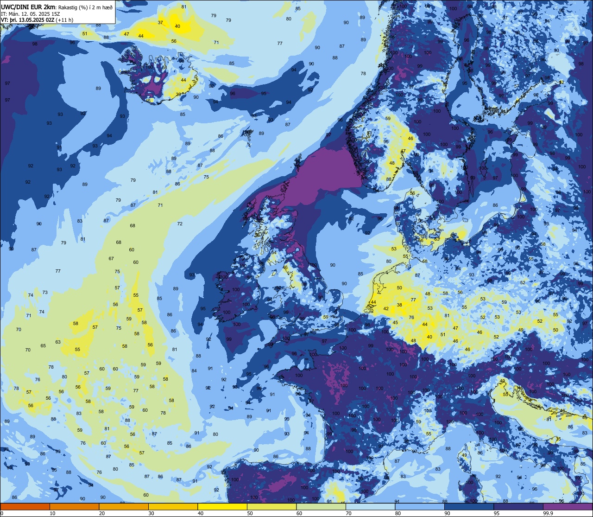Click the legend tick label "50"
Image resolution: width=593 pixels, height=517 pixels.
coord(250,513)
